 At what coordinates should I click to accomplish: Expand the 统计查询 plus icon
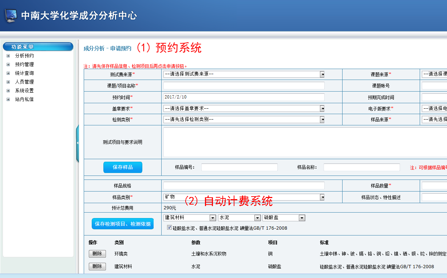8,73
